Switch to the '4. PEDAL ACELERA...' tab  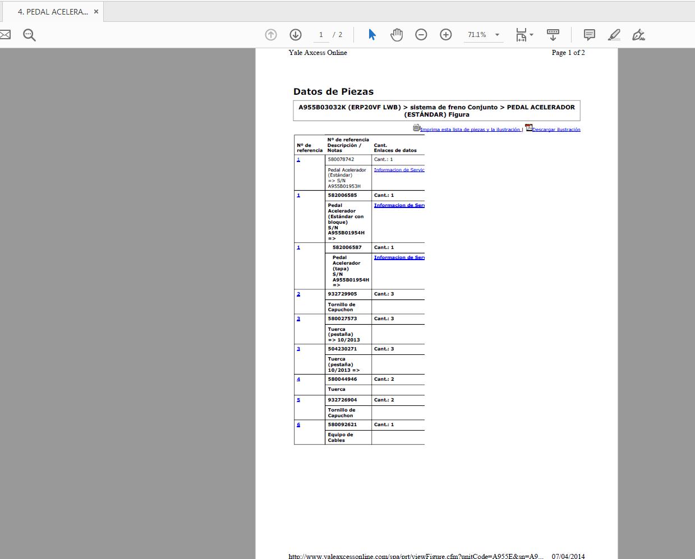[x=53, y=11]
